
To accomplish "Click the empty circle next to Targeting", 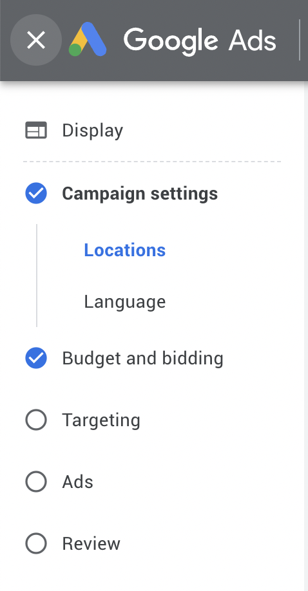I will [36, 420].
